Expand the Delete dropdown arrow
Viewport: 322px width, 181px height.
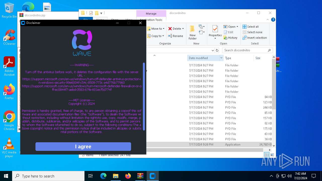pyautogui.click(x=183, y=29)
